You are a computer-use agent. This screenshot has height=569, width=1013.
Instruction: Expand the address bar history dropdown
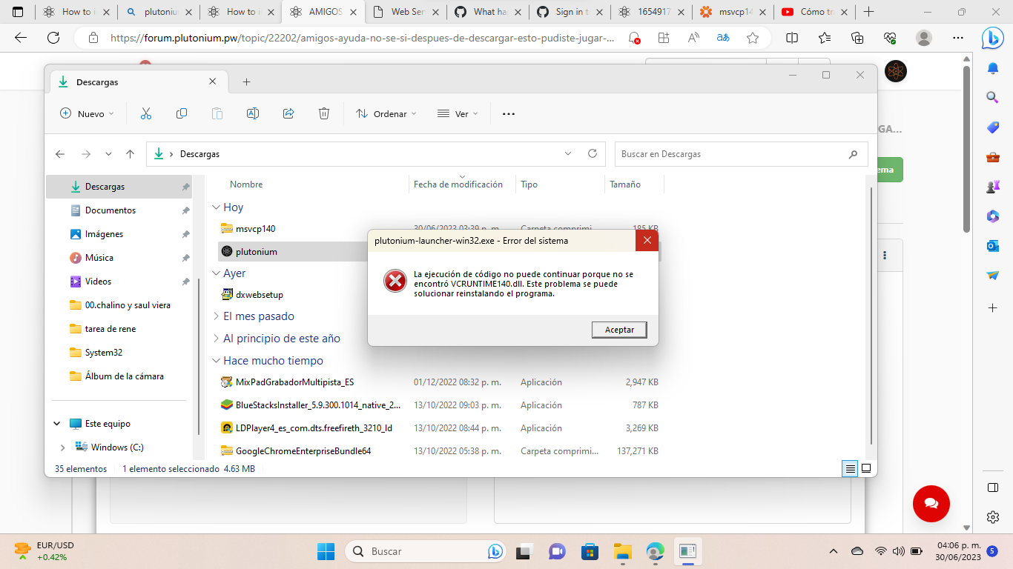click(568, 154)
